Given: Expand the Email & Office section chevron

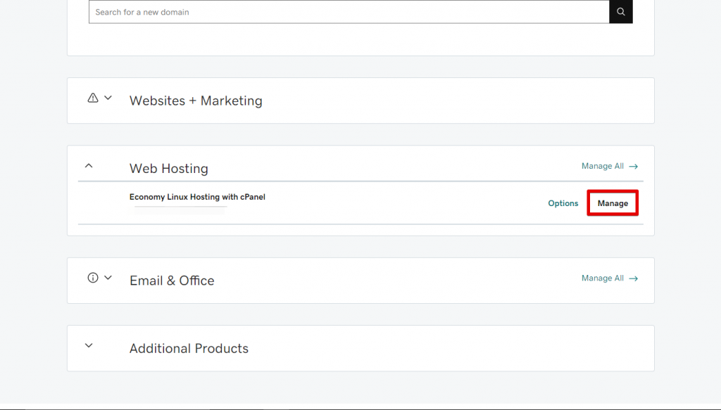Looking at the screenshot, I should (x=108, y=278).
